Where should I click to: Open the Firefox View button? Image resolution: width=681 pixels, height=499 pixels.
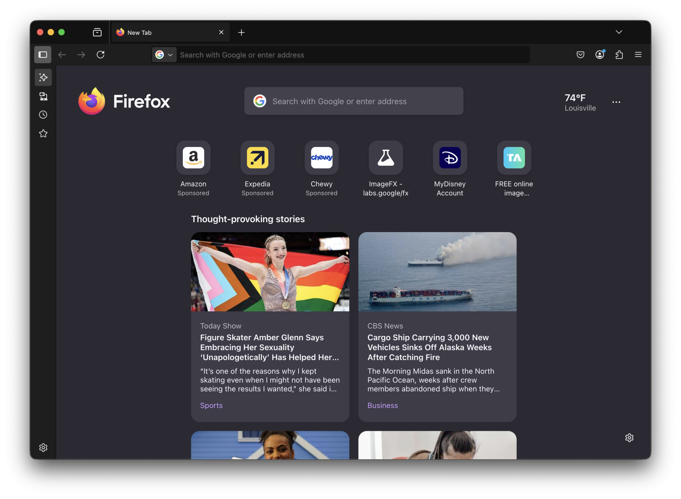(97, 32)
